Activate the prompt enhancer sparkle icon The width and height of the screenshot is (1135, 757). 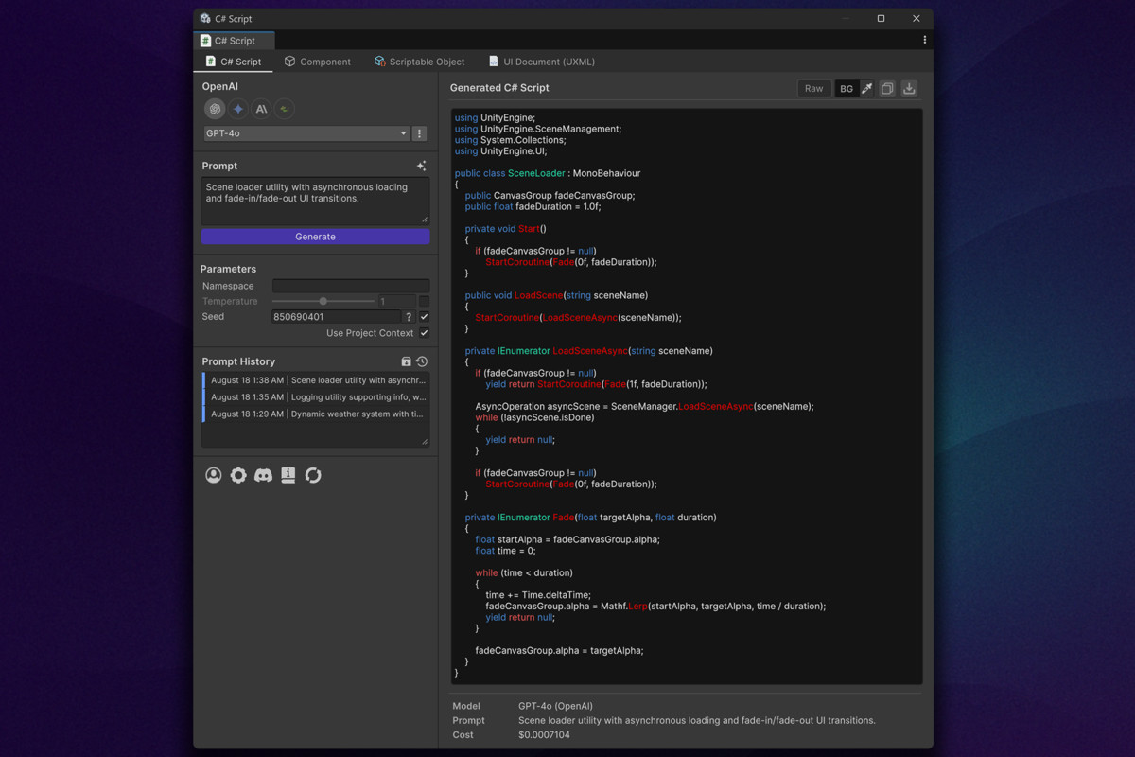coord(422,165)
